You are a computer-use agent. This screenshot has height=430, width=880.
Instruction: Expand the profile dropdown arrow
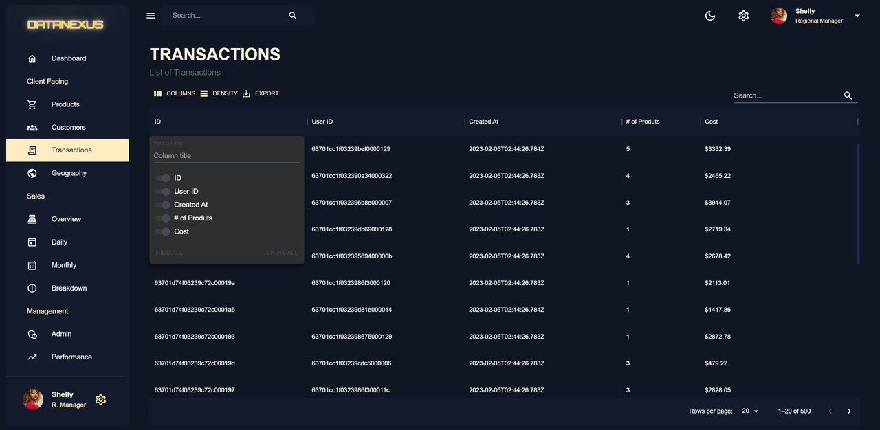[x=857, y=16]
